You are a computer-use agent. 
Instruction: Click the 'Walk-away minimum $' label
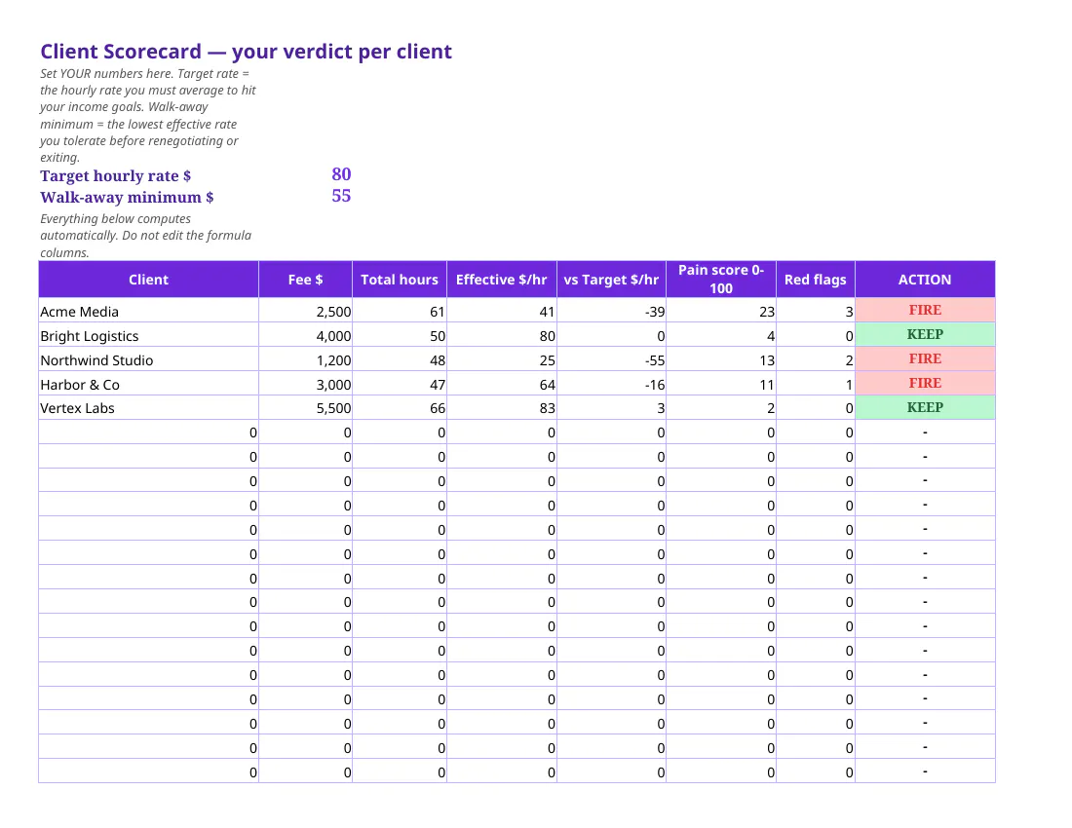coord(127,198)
